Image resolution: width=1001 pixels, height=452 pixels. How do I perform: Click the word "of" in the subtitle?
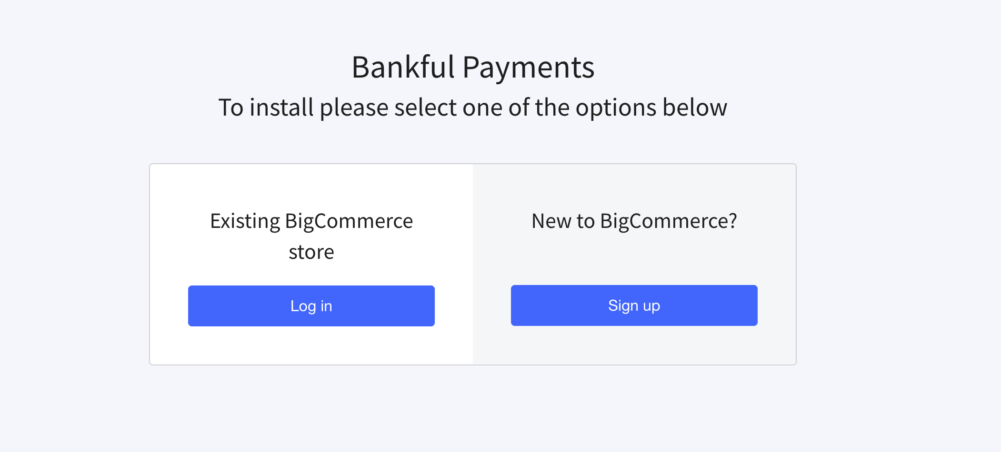(519, 108)
